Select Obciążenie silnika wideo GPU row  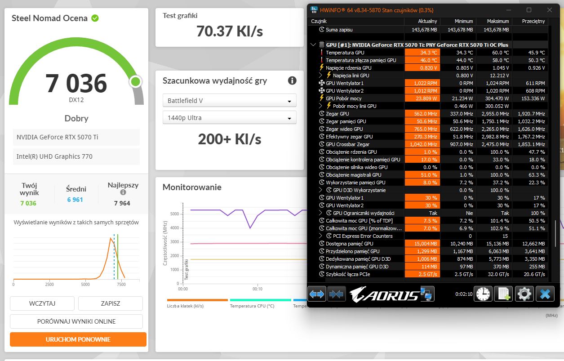[429, 167]
